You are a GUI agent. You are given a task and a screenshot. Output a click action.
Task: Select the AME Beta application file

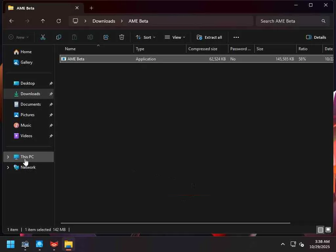coord(196,59)
